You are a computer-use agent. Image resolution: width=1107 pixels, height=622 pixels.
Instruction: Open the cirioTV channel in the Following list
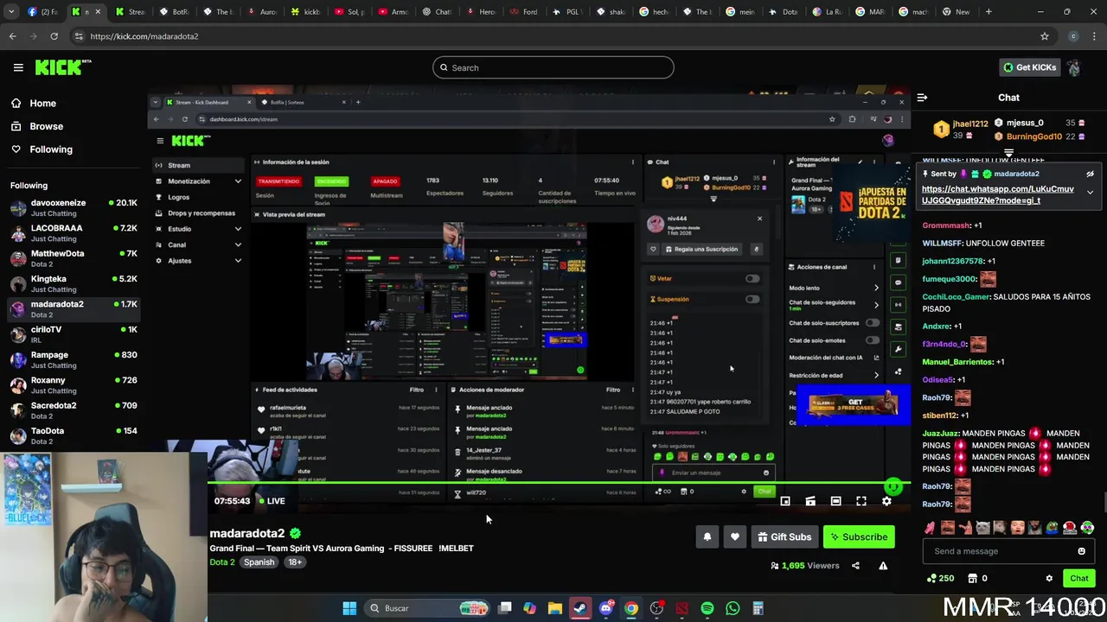[74, 334]
